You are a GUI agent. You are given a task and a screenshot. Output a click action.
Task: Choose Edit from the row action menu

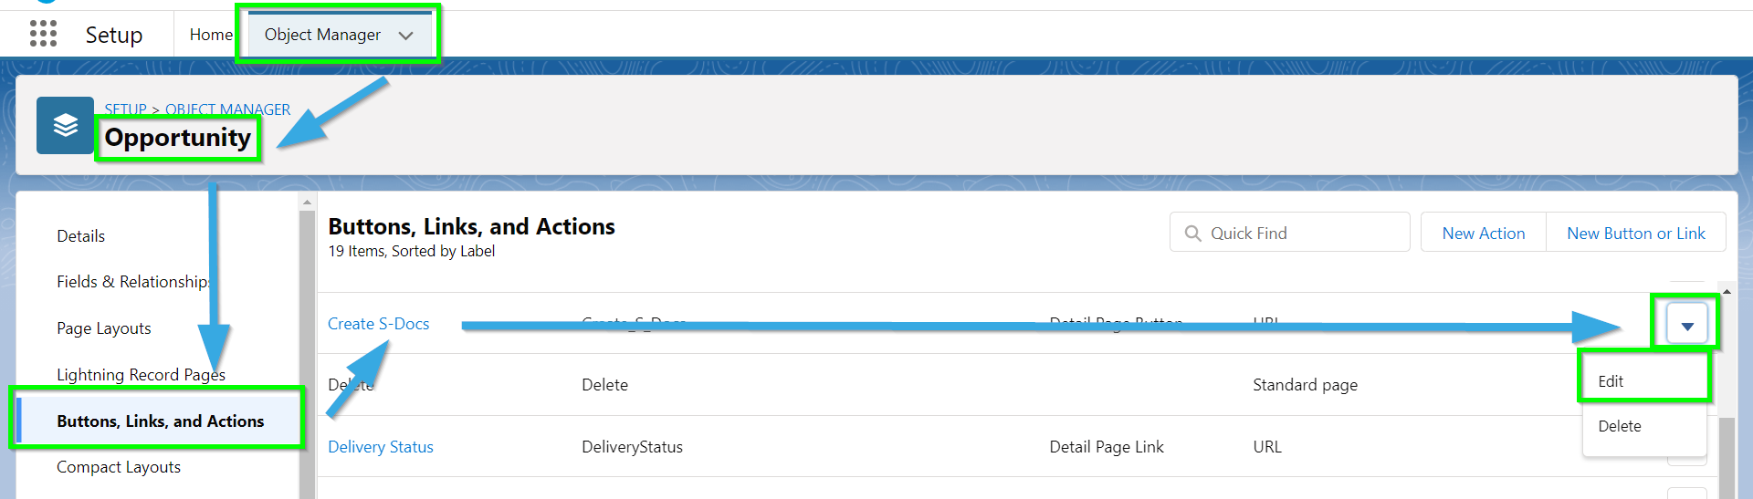click(1611, 381)
